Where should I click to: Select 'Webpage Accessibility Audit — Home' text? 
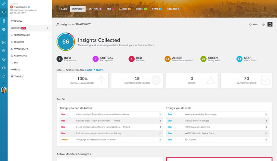96,140
